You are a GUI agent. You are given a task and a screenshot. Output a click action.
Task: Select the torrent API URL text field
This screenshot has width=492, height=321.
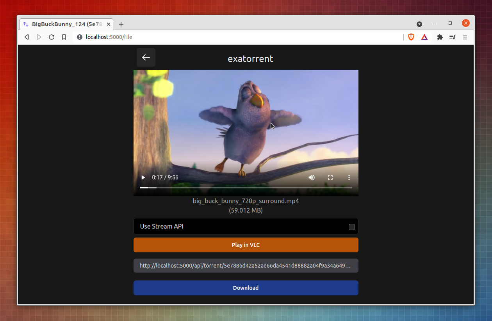click(x=246, y=266)
